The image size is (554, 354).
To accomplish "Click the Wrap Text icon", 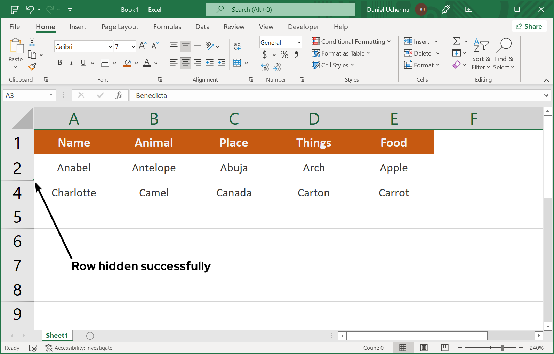I will [x=238, y=46].
